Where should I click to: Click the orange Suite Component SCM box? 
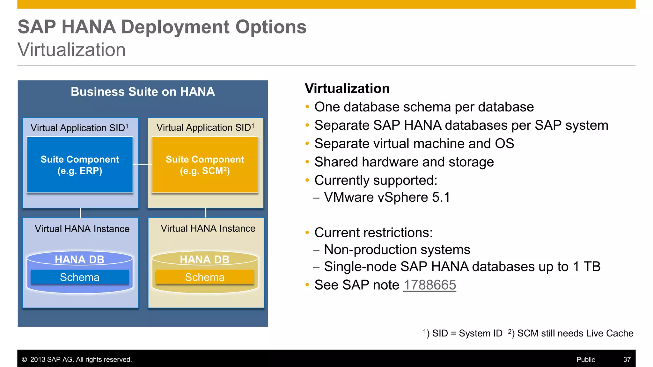coord(205,165)
